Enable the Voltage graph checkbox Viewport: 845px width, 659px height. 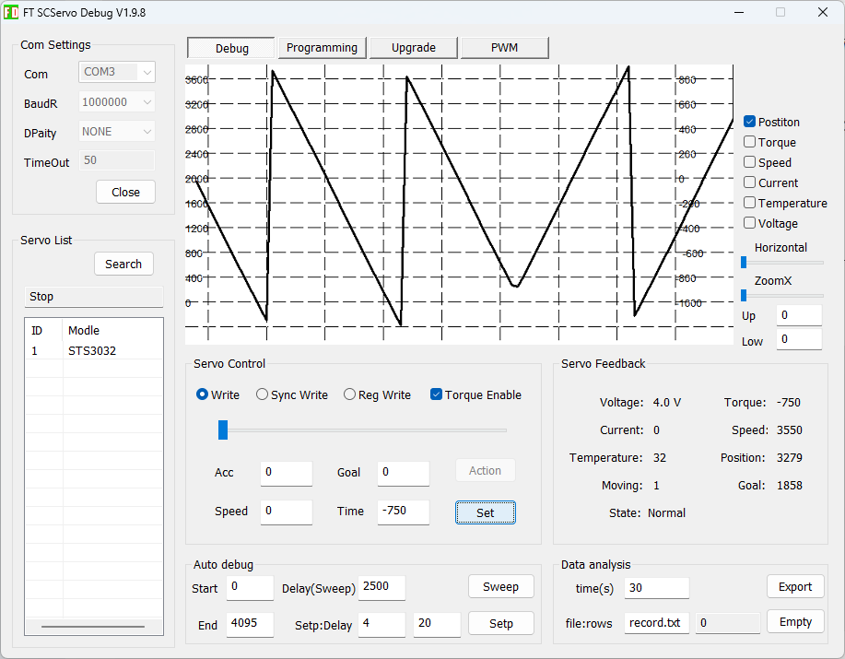[749, 223]
